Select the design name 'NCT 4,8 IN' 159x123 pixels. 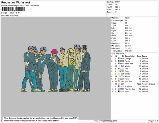pyautogui.click(x=15, y=13)
